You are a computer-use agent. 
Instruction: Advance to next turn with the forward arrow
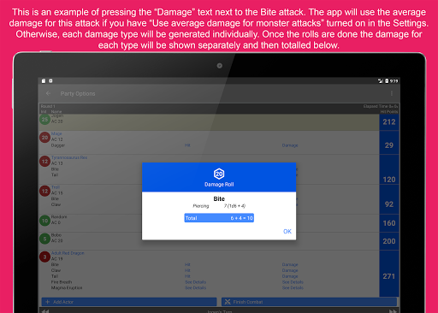click(393, 311)
